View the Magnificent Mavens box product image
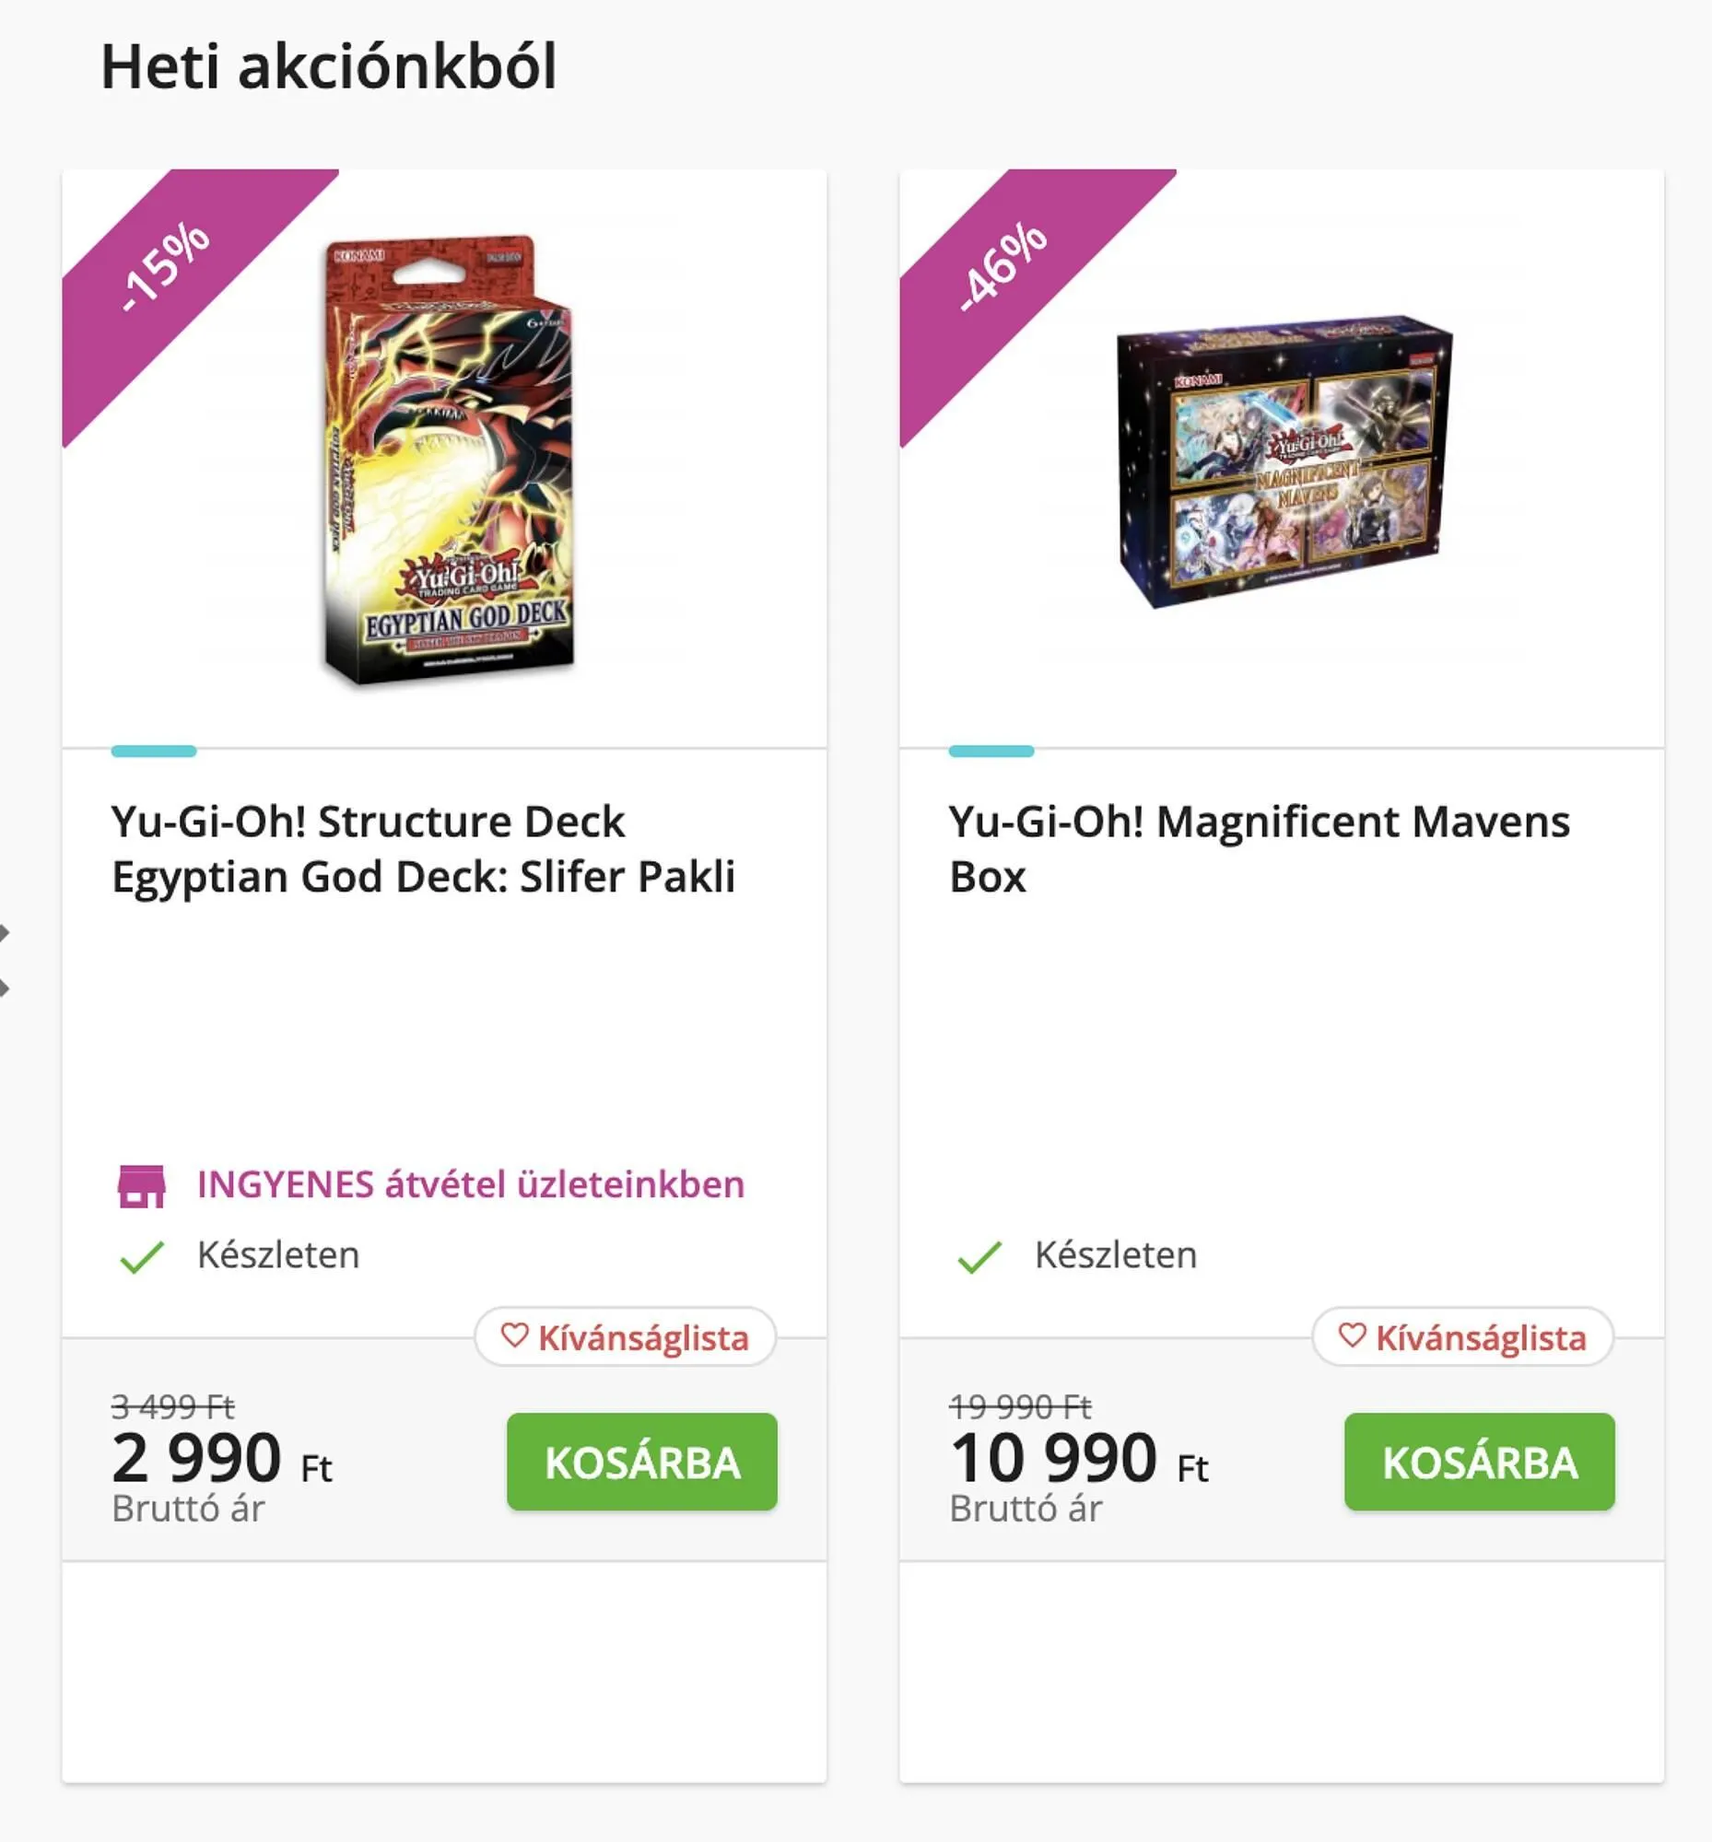The width and height of the screenshot is (1712, 1842). click(x=1284, y=460)
